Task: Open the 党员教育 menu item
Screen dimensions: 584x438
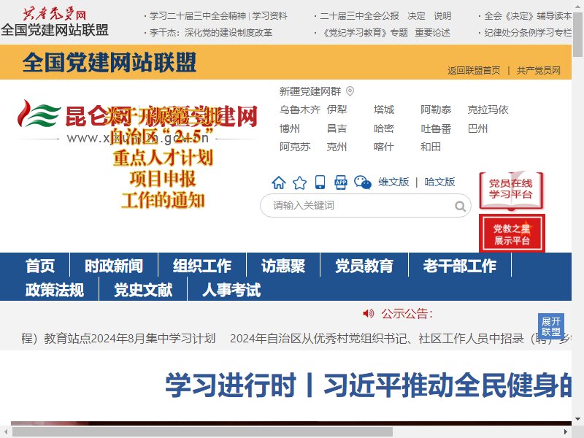Action: coord(364,266)
